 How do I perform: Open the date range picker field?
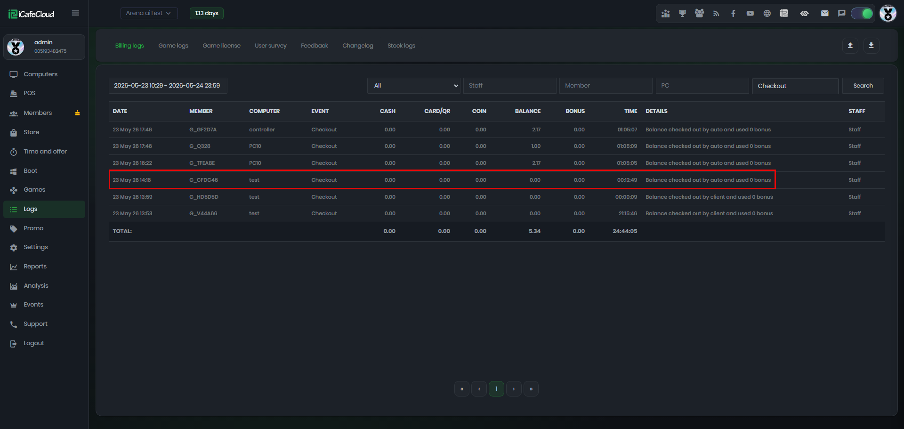[168, 86]
